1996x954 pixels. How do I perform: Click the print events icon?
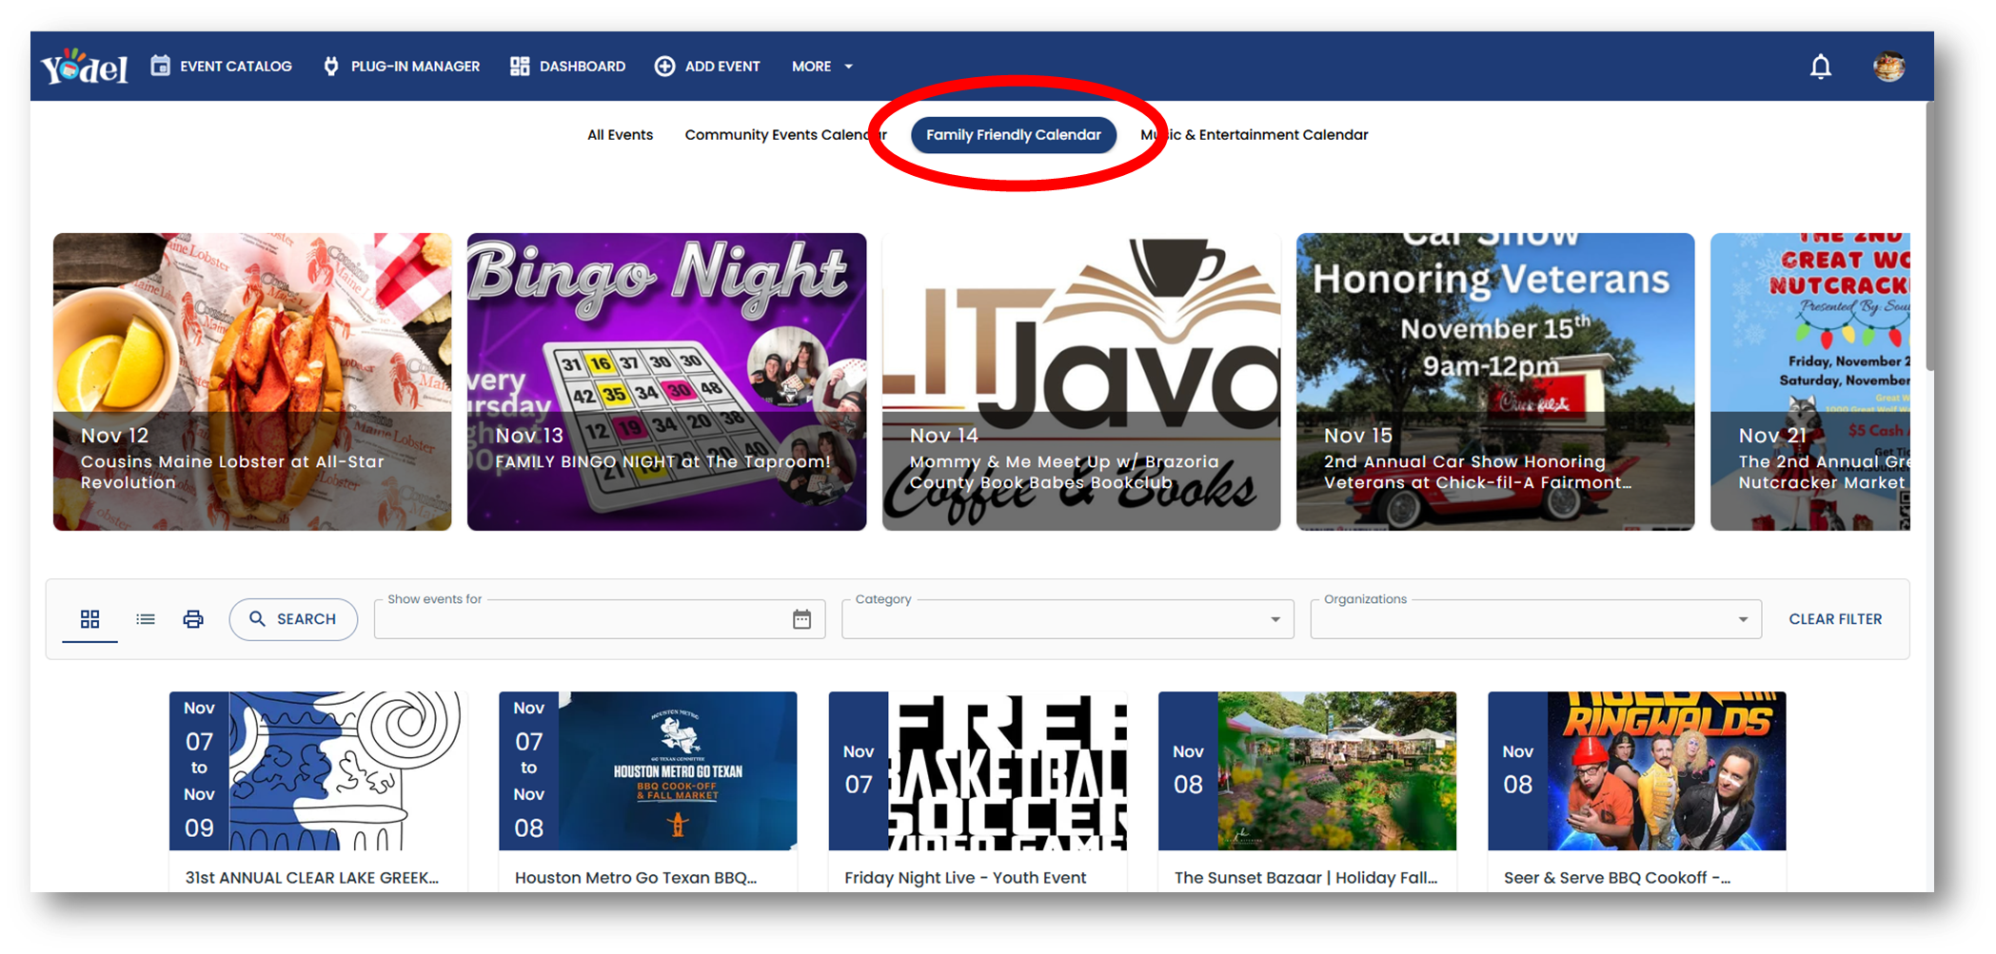pyautogui.click(x=193, y=618)
